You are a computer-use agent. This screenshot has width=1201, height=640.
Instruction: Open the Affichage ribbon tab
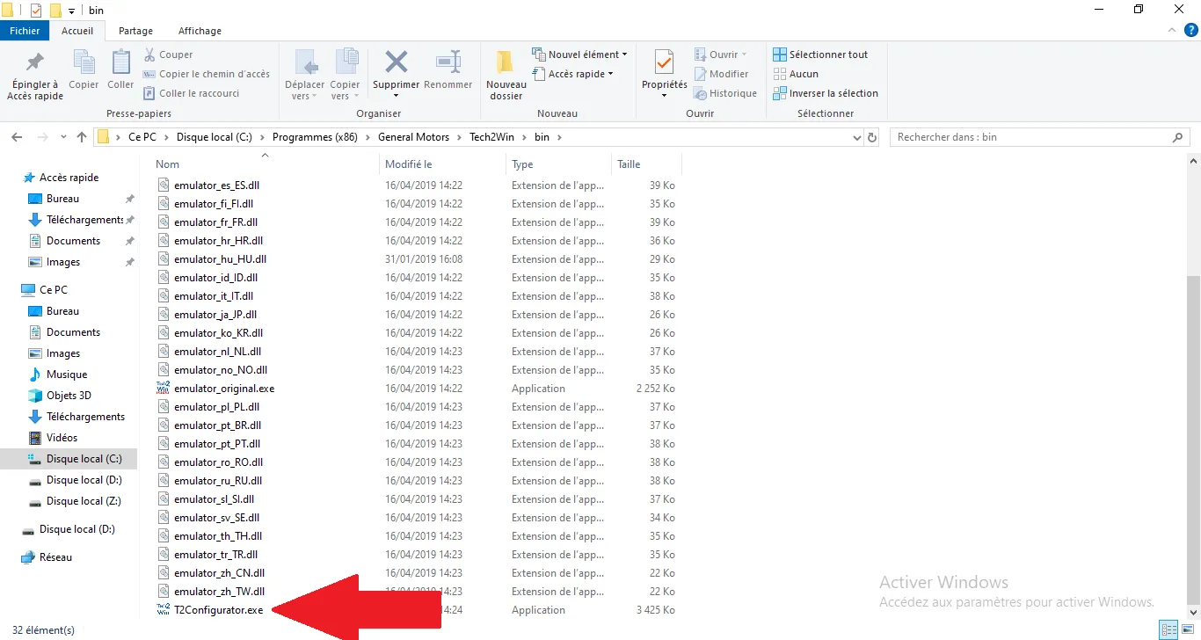point(200,31)
